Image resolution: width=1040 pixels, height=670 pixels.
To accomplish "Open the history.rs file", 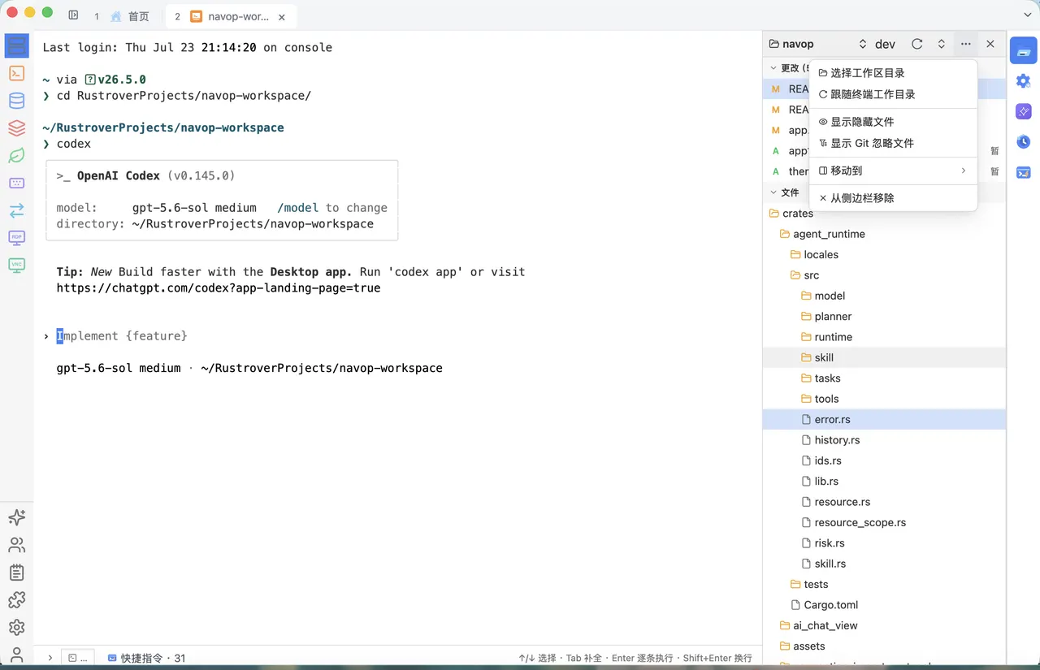I will pos(885,440).
